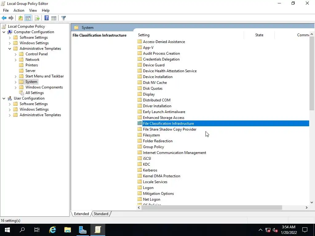The image size is (315, 236).
Task: Select File Share Shadow Copy Provider
Action: coord(169,129)
